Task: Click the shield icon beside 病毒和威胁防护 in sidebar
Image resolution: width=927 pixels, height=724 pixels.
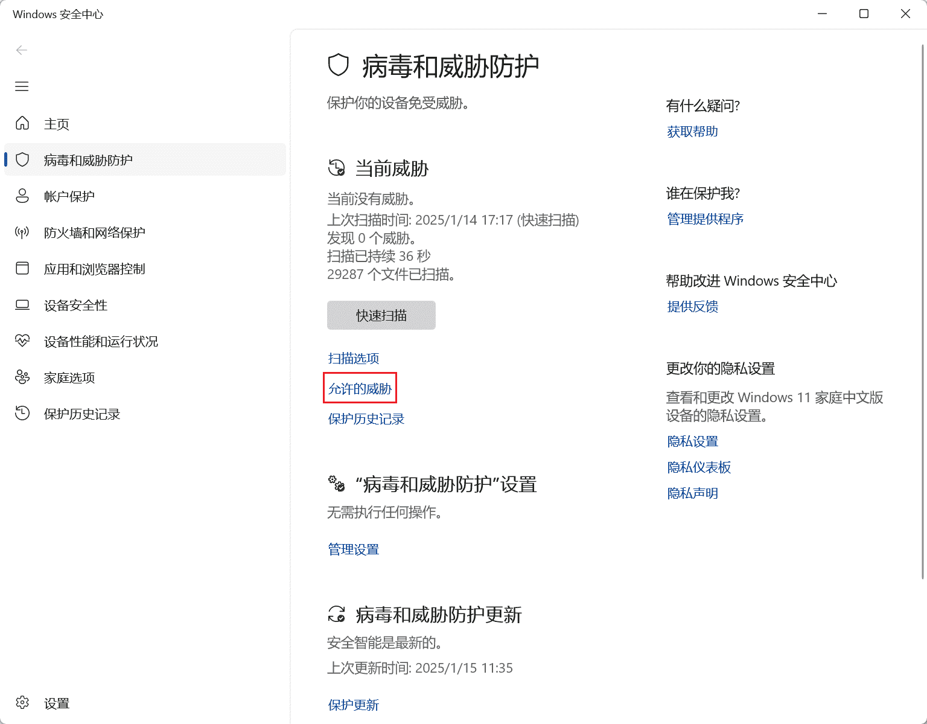Action: coord(22,159)
